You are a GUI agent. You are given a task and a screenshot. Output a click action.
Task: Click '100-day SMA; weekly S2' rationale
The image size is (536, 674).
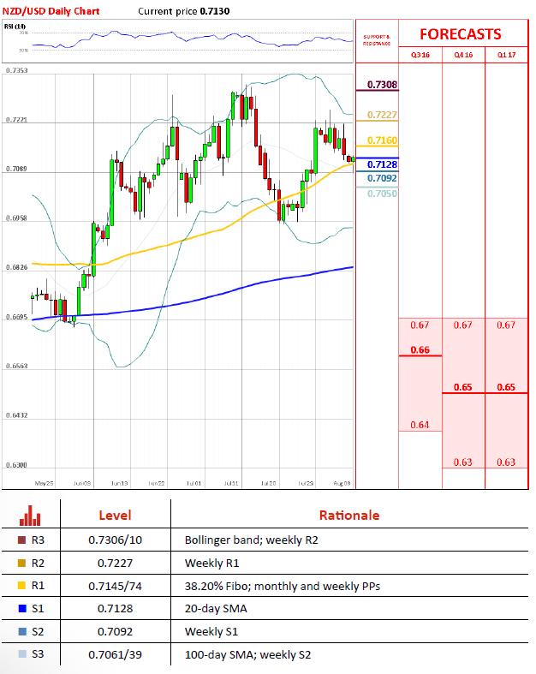[247, 655]
